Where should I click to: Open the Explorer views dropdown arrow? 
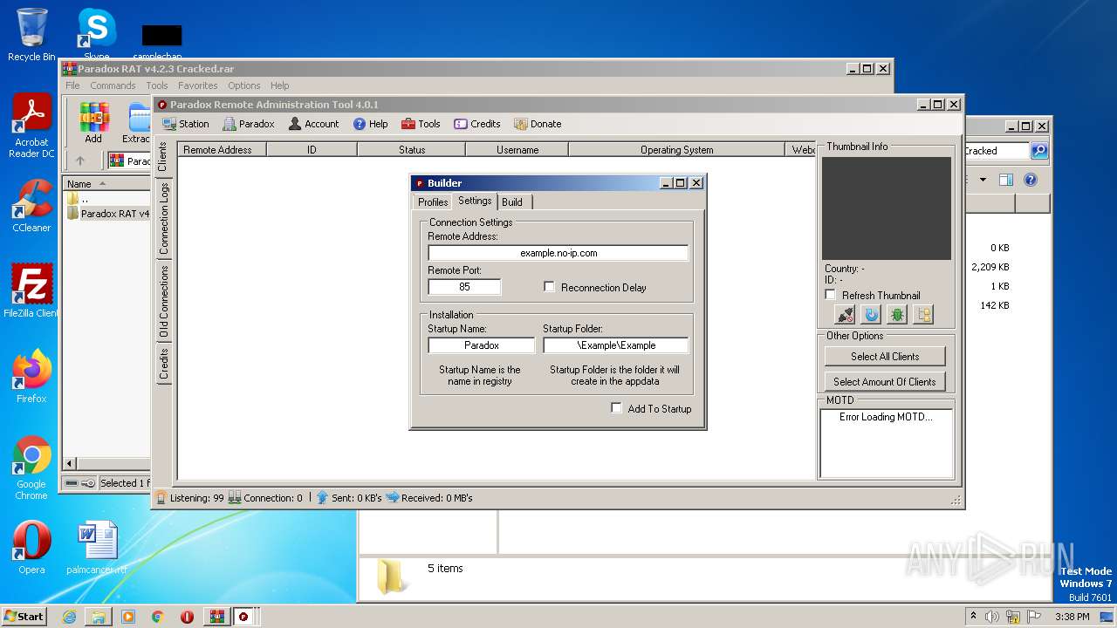[983, 180]
